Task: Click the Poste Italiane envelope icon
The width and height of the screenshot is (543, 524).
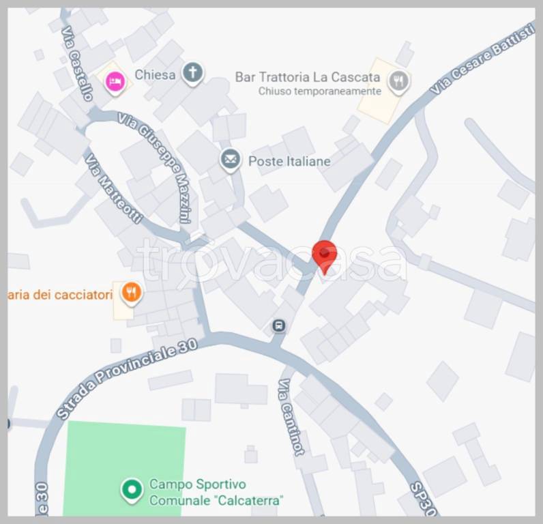Action: pos(231,160)
